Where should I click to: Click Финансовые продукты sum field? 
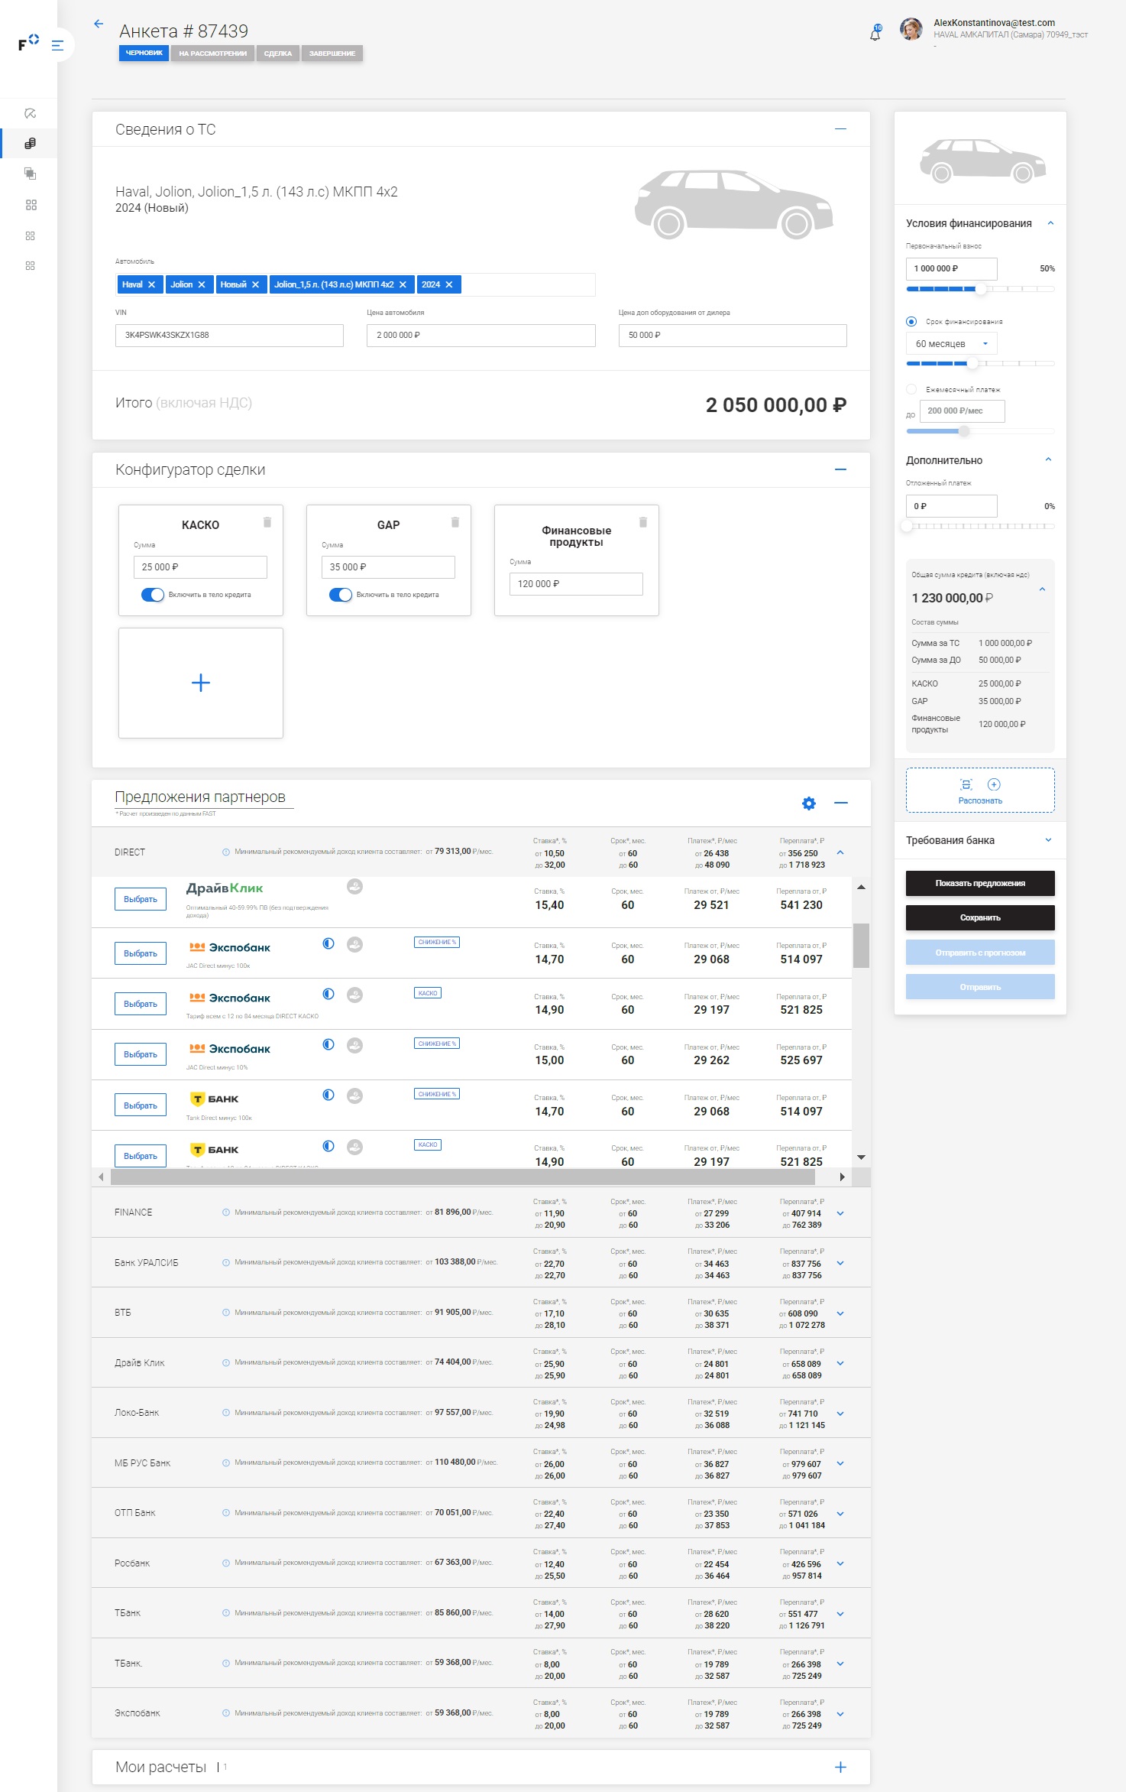coord(576,584)
